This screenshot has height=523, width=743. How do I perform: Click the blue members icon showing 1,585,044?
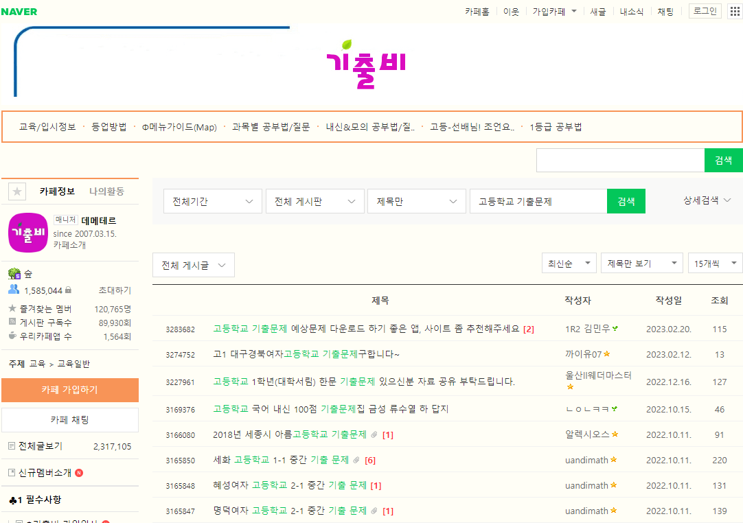coord(12,290)
